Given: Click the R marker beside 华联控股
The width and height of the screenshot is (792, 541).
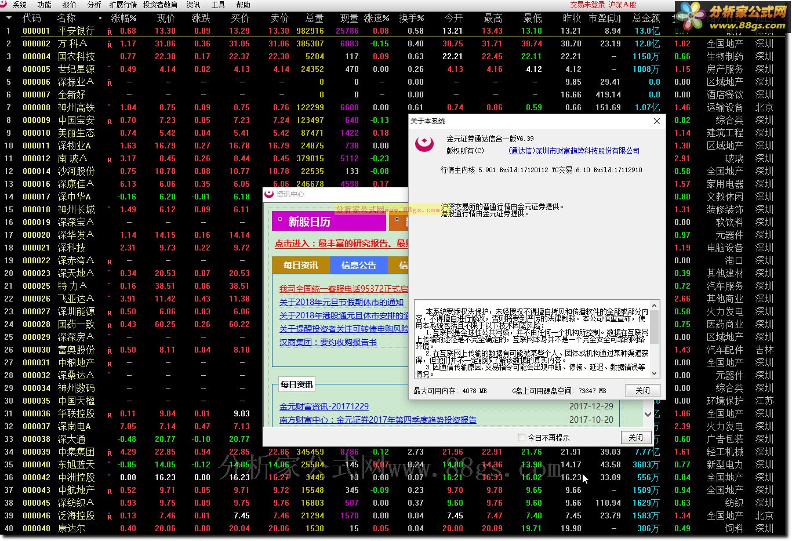Looking at the screenshot, I should [x=110, y=415].
